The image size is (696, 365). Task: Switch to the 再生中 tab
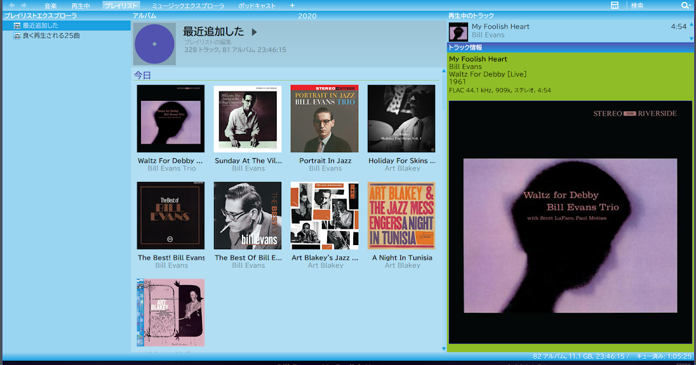click(81, 6)
